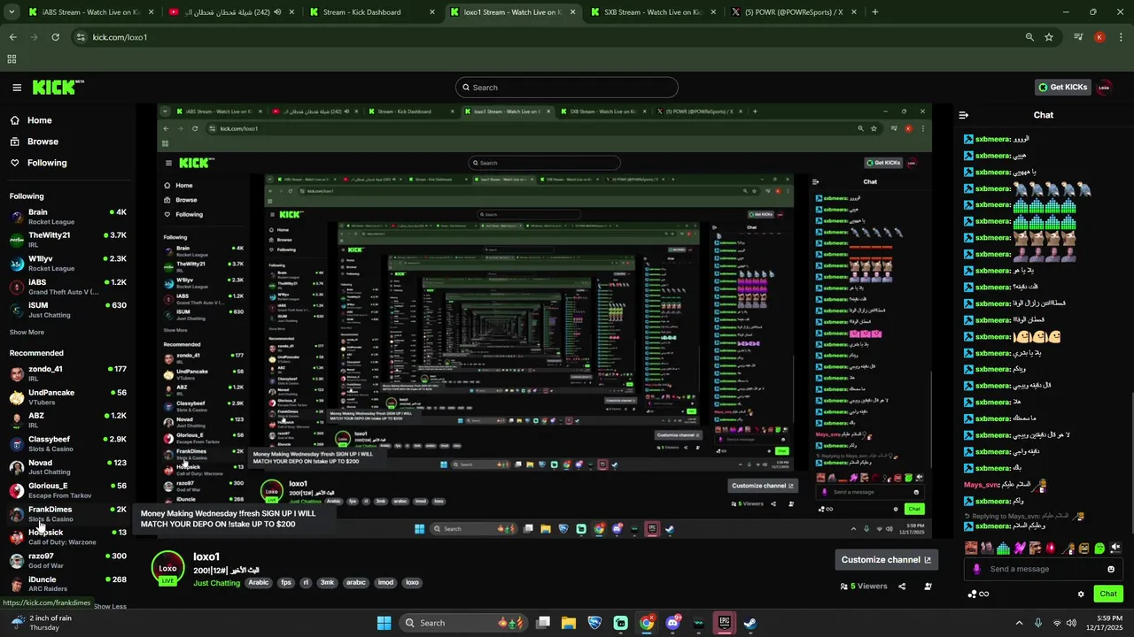
Task: Click Glorious_E channel avatar
Action: pos(17,490)
